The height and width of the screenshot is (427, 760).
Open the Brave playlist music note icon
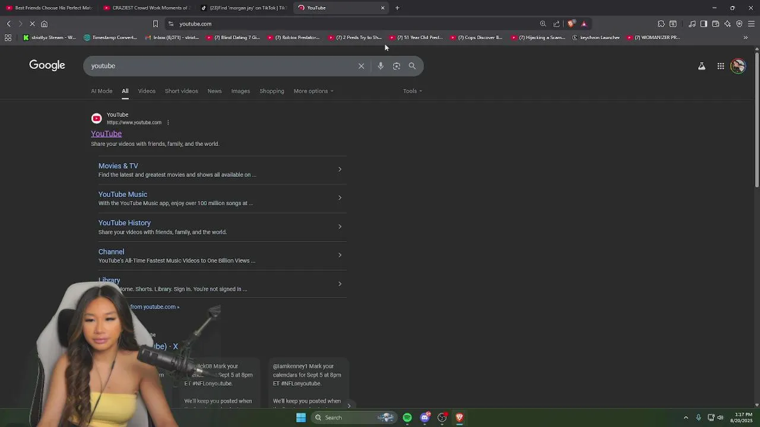tap(692, 24)
